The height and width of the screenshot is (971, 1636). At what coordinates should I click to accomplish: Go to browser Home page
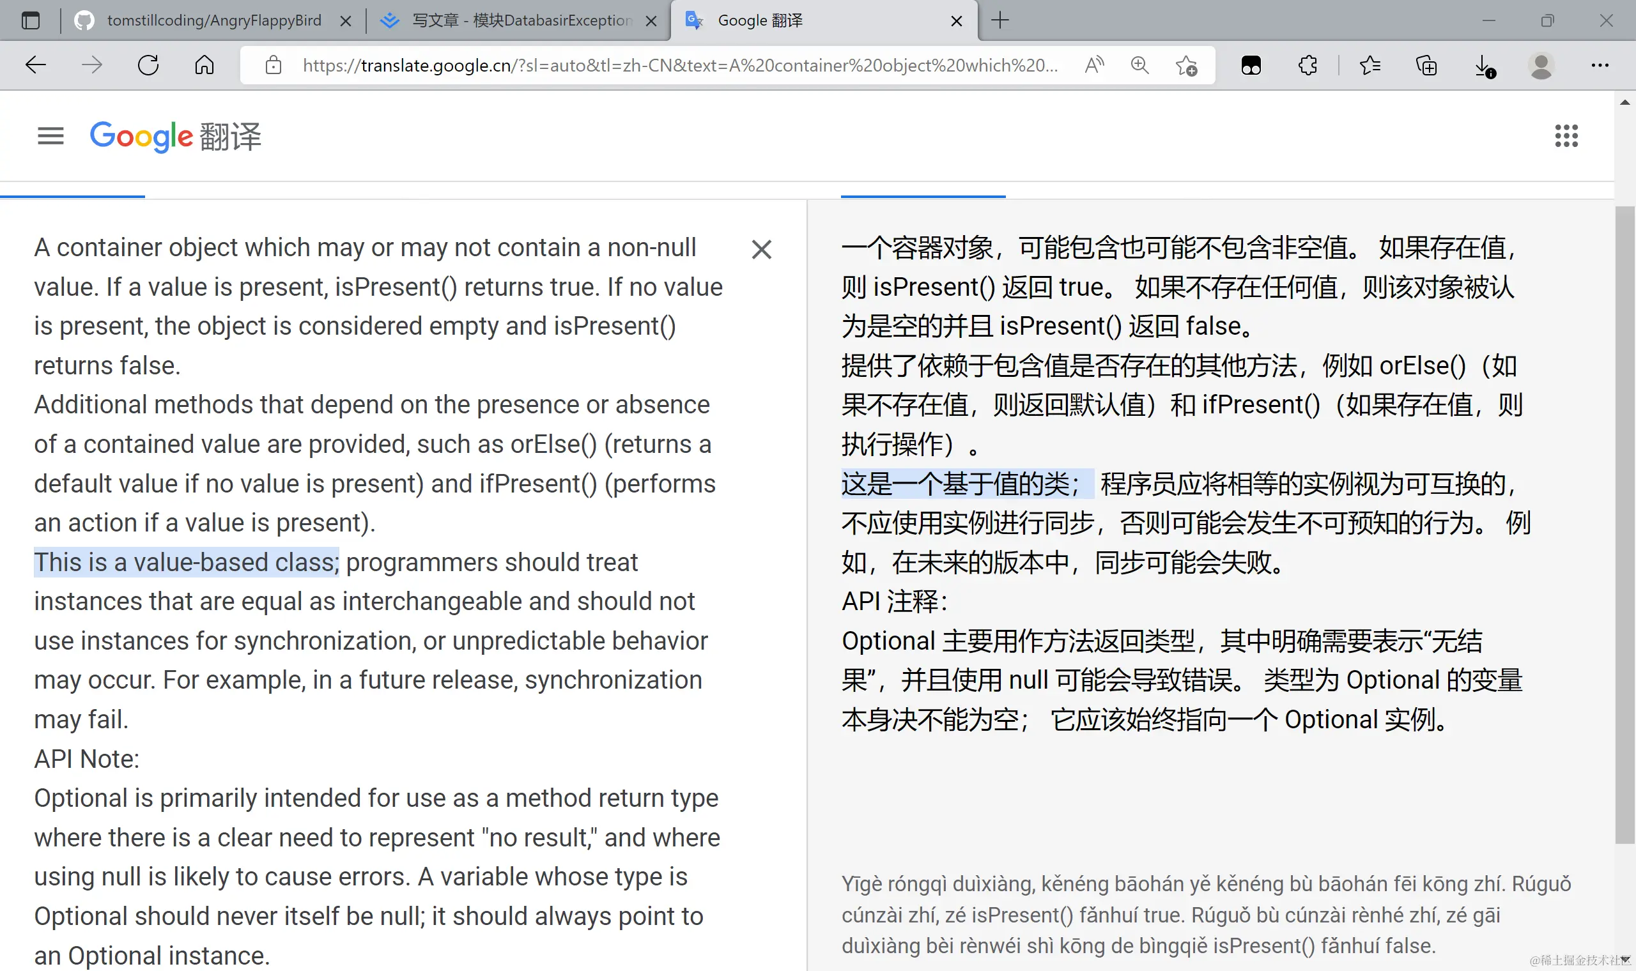204,65
